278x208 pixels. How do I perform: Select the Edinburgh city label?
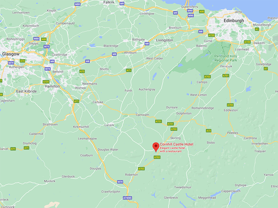234,21
